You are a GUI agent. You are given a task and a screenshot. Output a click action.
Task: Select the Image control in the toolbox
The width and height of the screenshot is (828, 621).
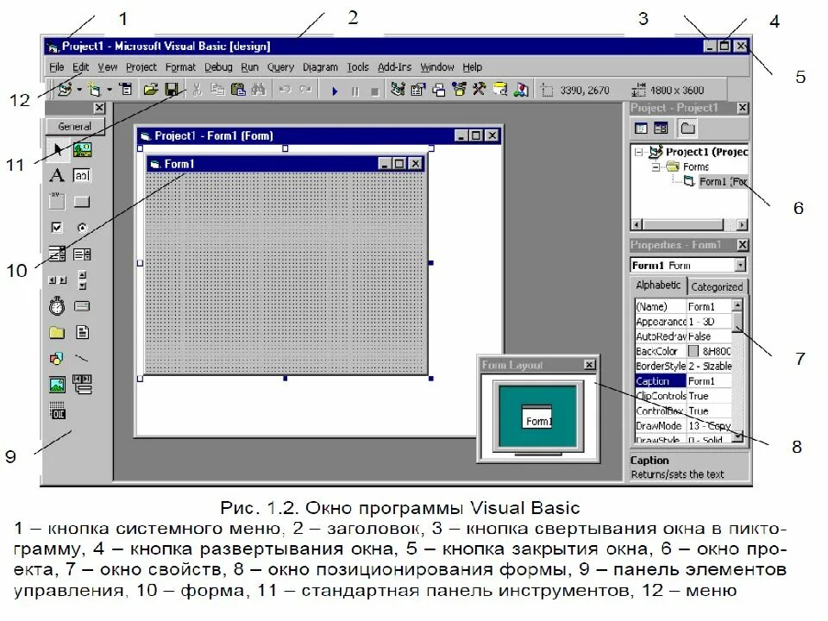tap(57, 385)
